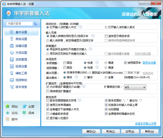Toggle 使用固顶字 checkbox
Screen dimensions: 163x138
tap(126, 62)
